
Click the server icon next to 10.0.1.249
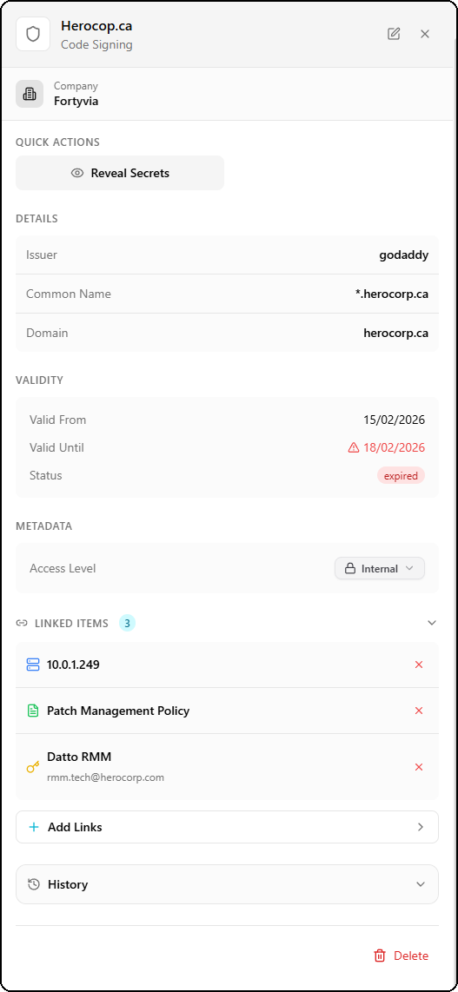pos(33,665)
